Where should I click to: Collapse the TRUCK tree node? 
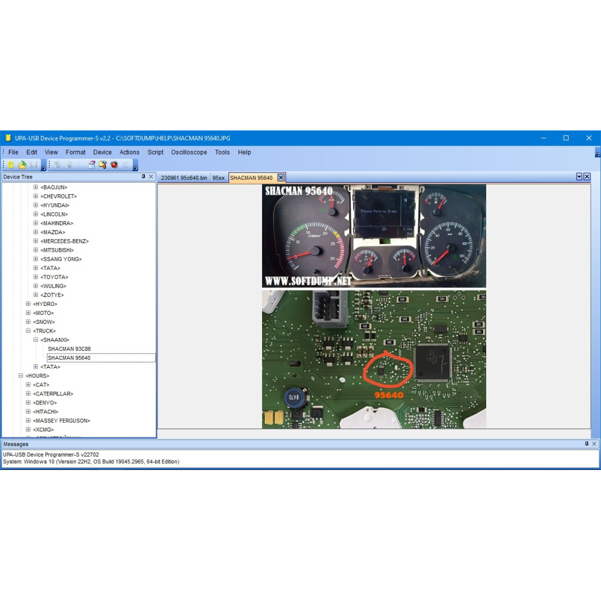[x=28, y=331]
